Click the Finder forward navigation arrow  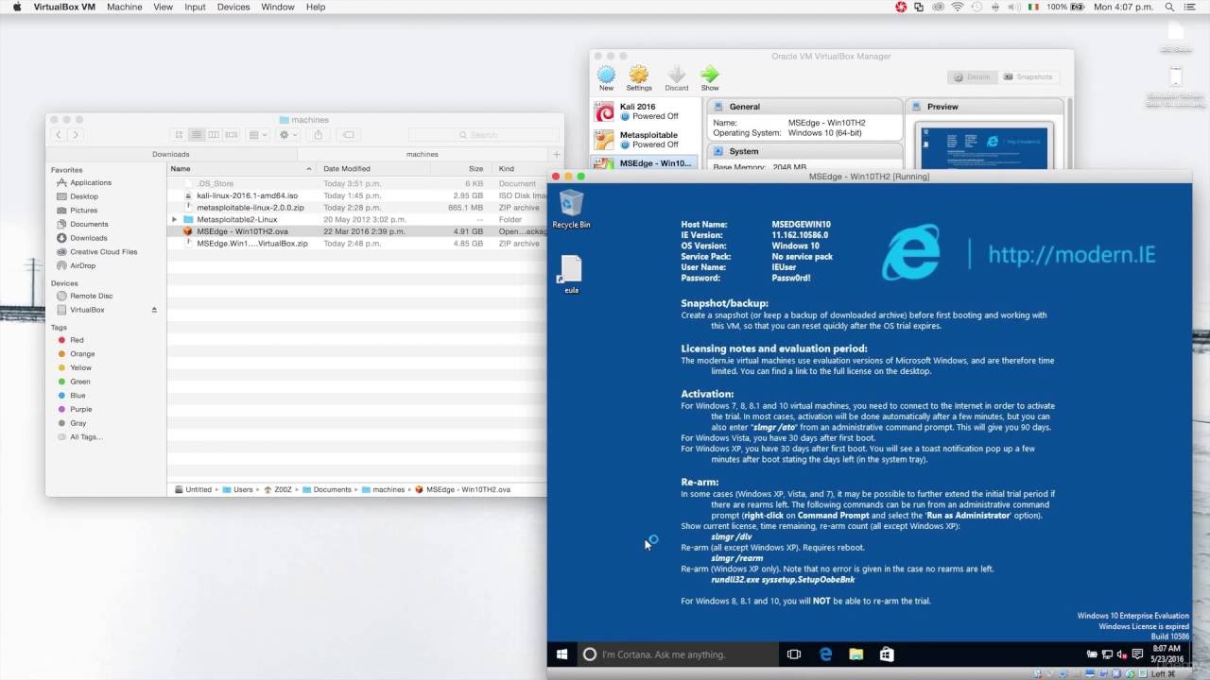click(75, 135)
